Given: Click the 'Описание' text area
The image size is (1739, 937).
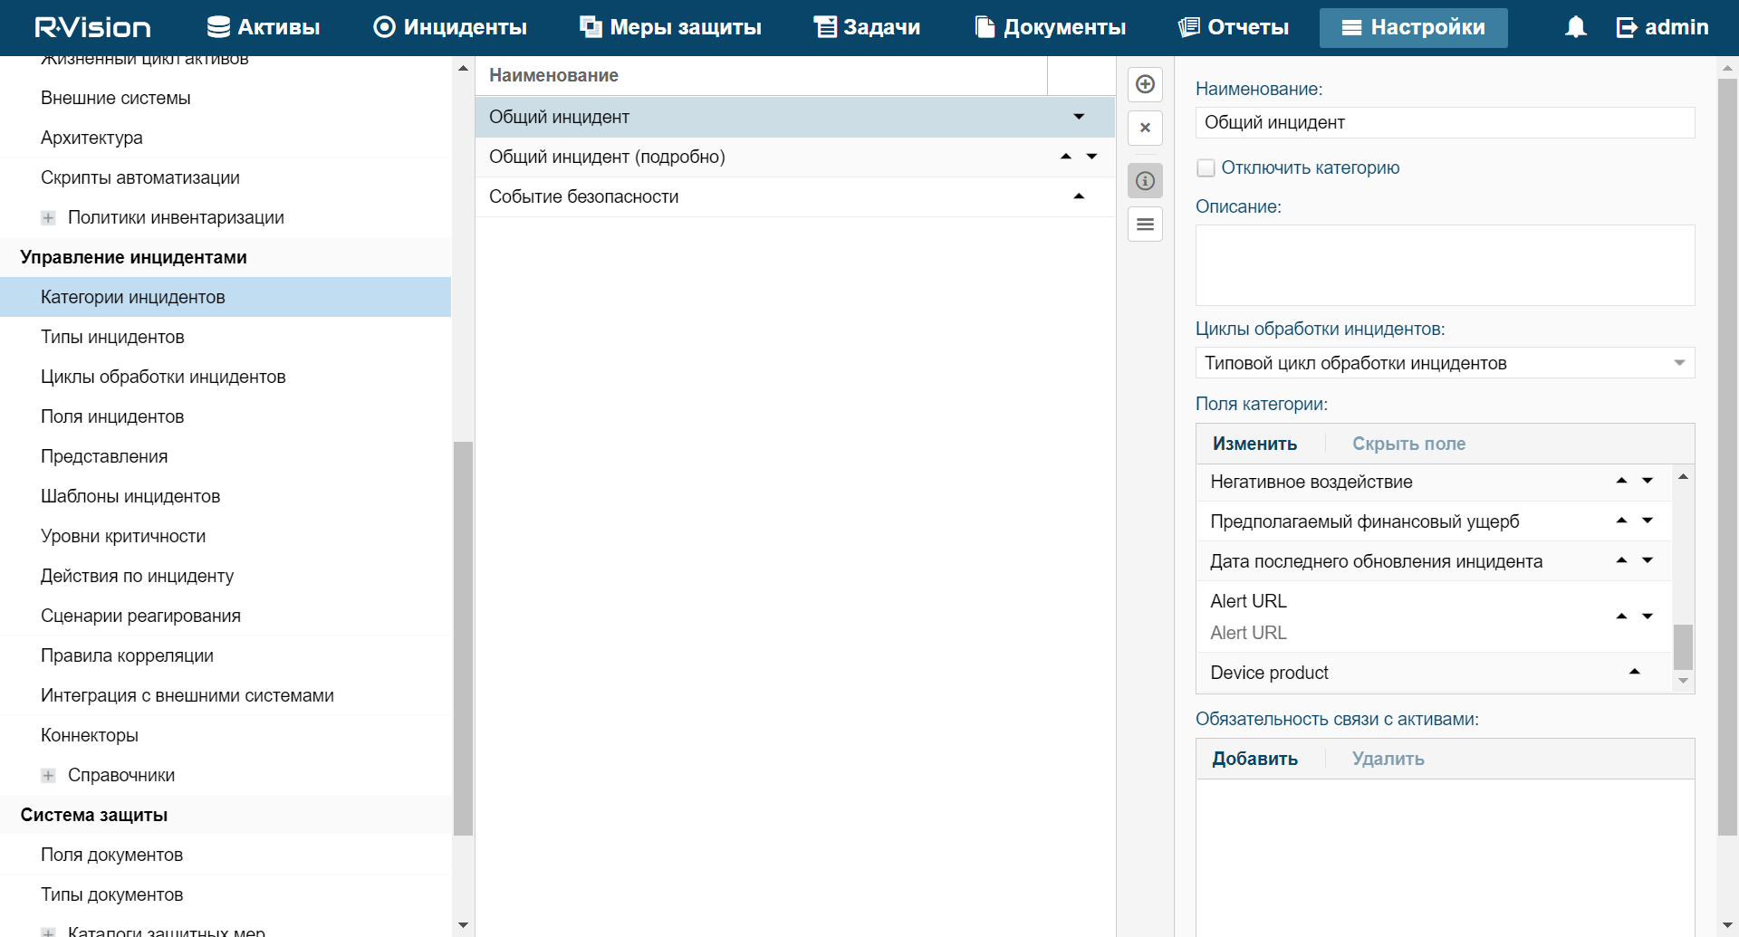Looking at the screenshot, I should (x=1445, y=265).
